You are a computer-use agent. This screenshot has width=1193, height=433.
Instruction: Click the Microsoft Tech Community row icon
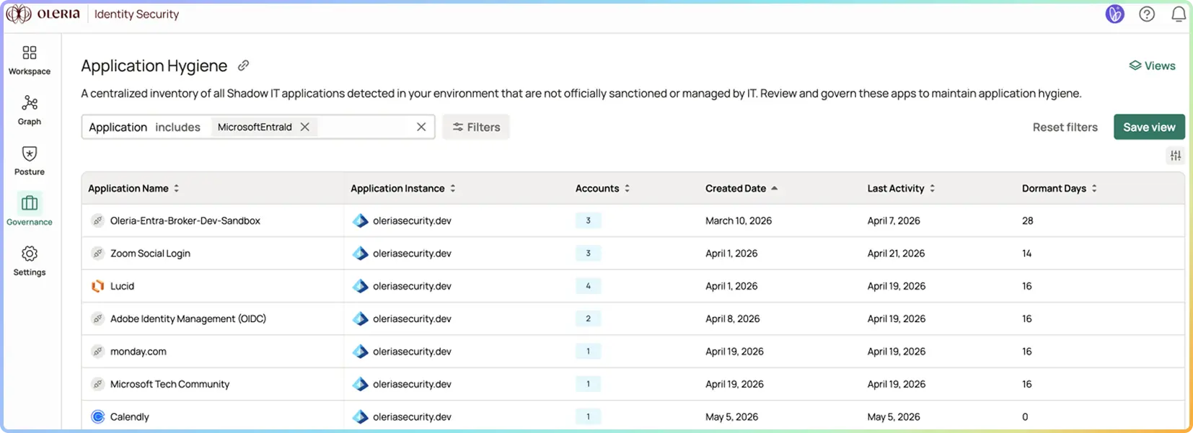98,384
